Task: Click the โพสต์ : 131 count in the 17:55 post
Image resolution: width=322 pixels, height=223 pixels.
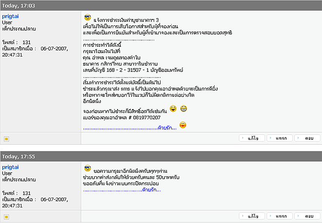Action: click(x=17, y=193)
